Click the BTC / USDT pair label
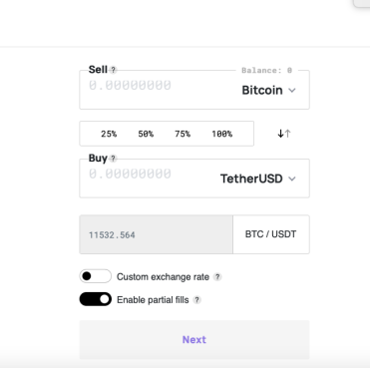370x368 pixels. click(x=270, y=234)
